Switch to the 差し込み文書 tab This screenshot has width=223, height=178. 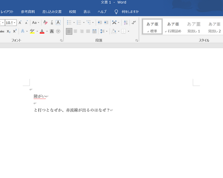click(52, 12)
